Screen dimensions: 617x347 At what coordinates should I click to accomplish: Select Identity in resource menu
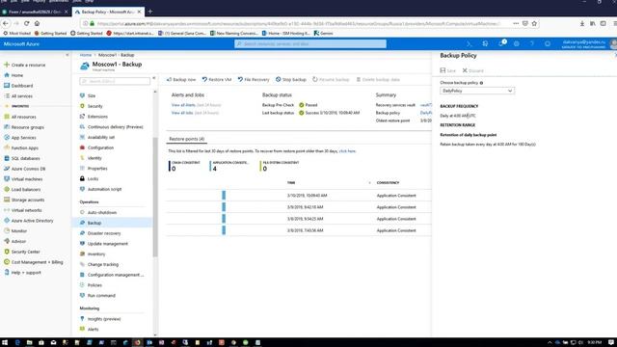[x=91, y=158]
